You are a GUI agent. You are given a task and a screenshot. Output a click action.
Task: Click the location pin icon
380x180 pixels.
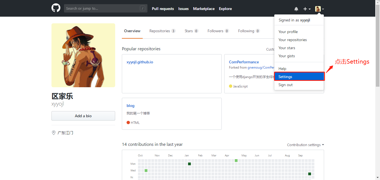click(54, 133)
